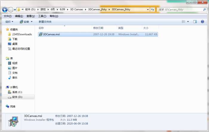Open the dropdown arrow next to 安装
Image resolution: width=209 pixels, height=132 pixels.
pos(32,22)
